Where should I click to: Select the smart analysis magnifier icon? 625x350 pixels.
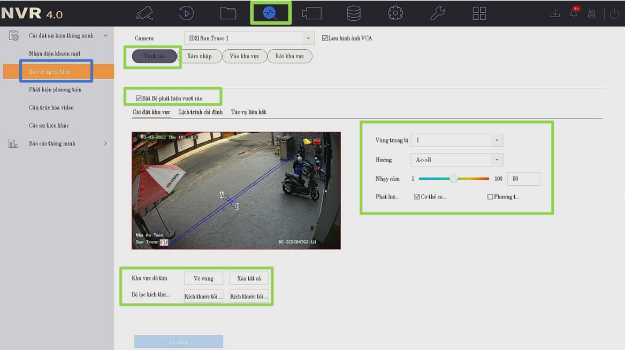270,13
